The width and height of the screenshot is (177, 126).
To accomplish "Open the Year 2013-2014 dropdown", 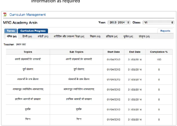I will click(x=119, y=23).
